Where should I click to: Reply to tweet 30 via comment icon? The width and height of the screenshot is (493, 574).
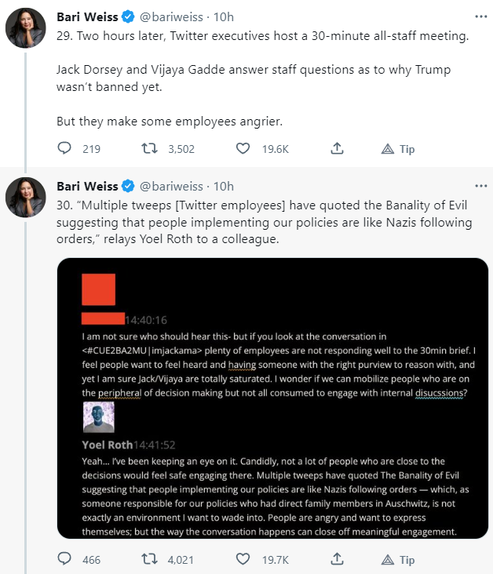(x=65, y=559)
